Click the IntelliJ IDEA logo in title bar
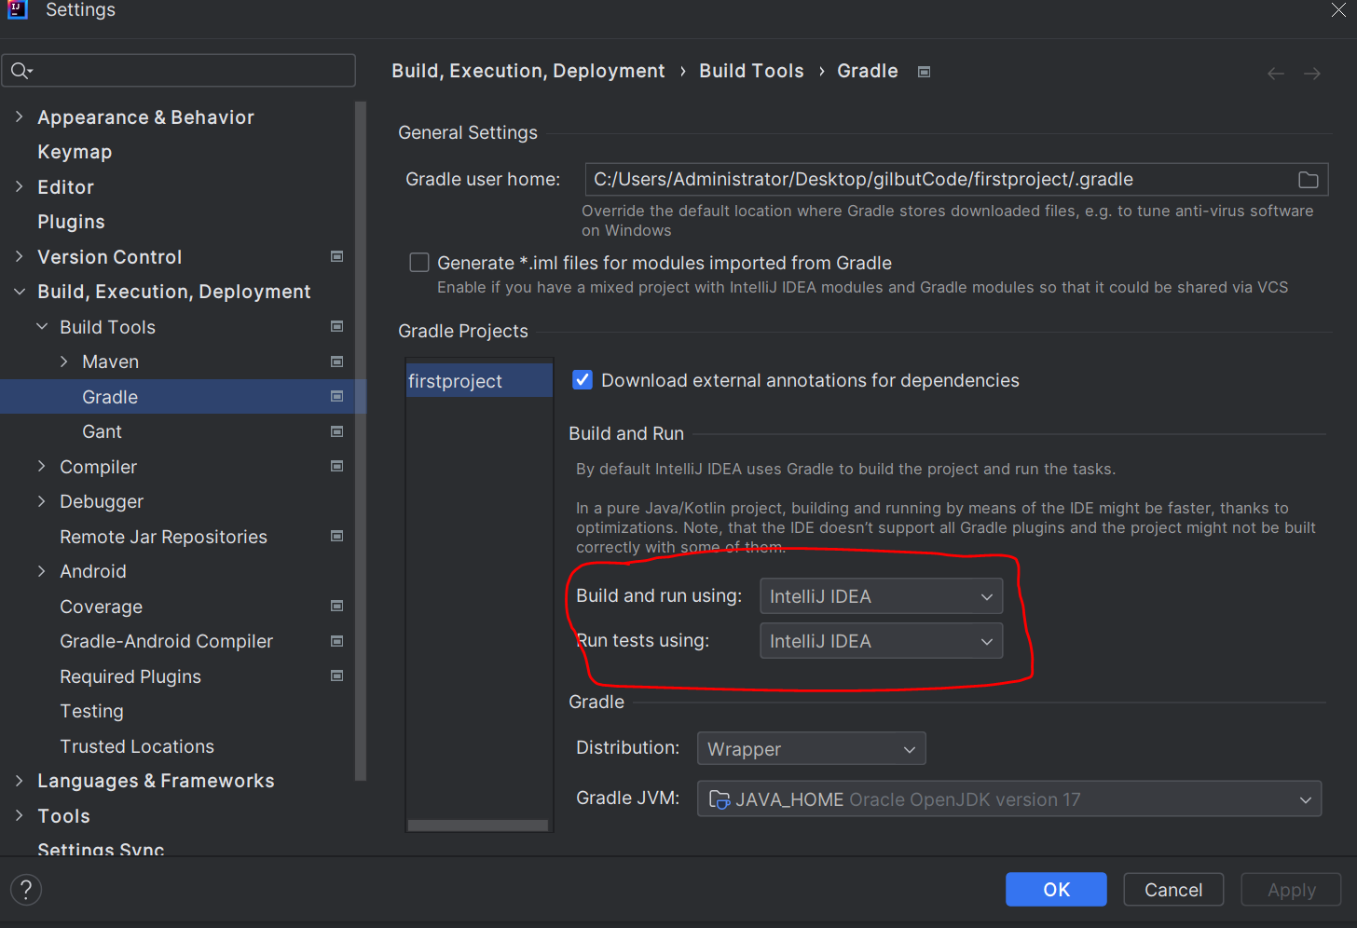Viewport: 1357px width, 928px height. (x=17, y=9)
